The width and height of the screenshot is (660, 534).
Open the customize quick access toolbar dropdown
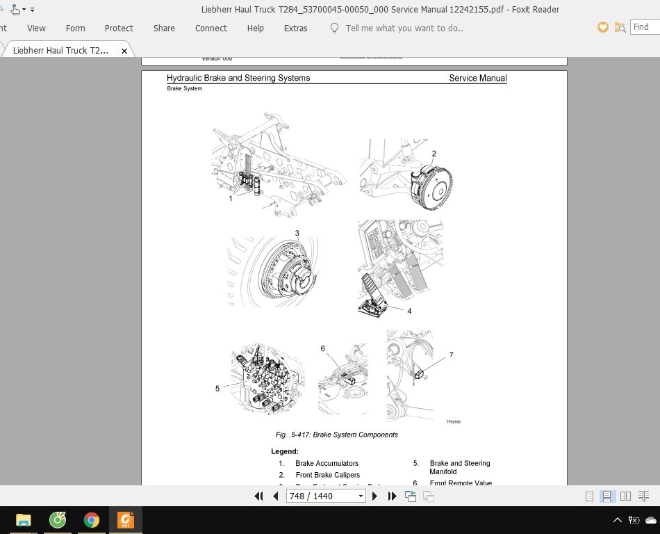click(33, 10)
